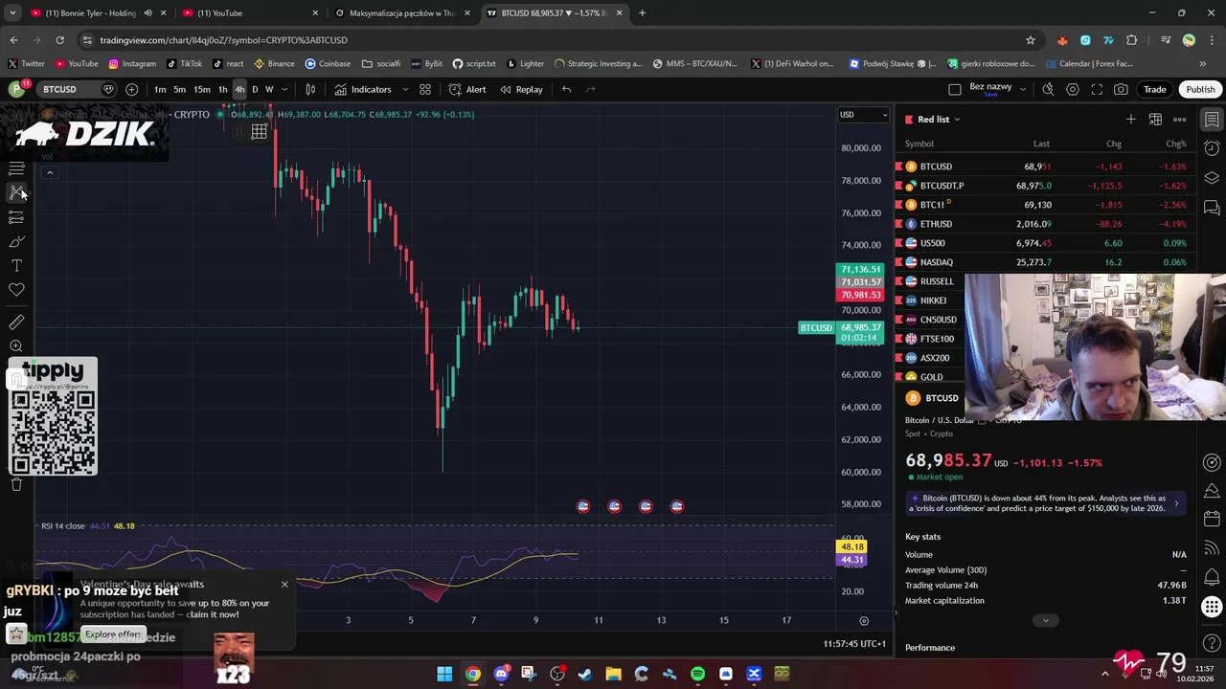Open the Chats sidebar icon
Screen dimensions: 1226x689
click(1212, 208)
